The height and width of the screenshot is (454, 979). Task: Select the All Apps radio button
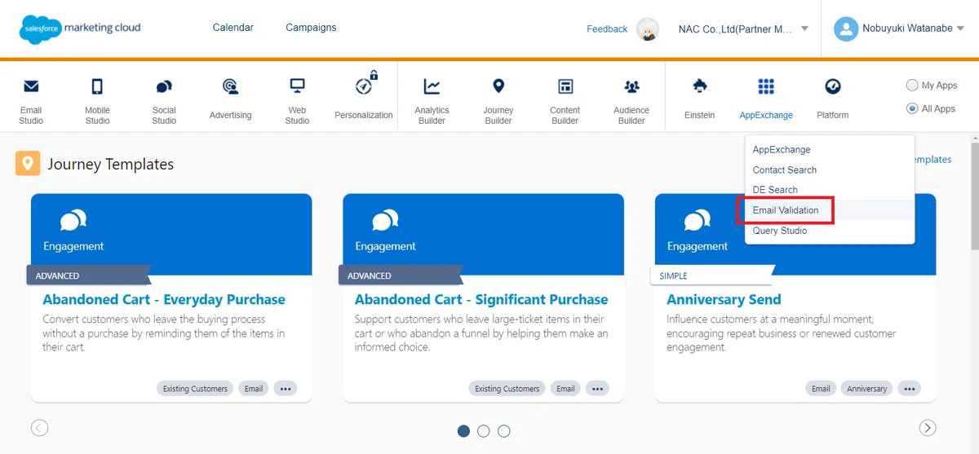click(912, 108)
